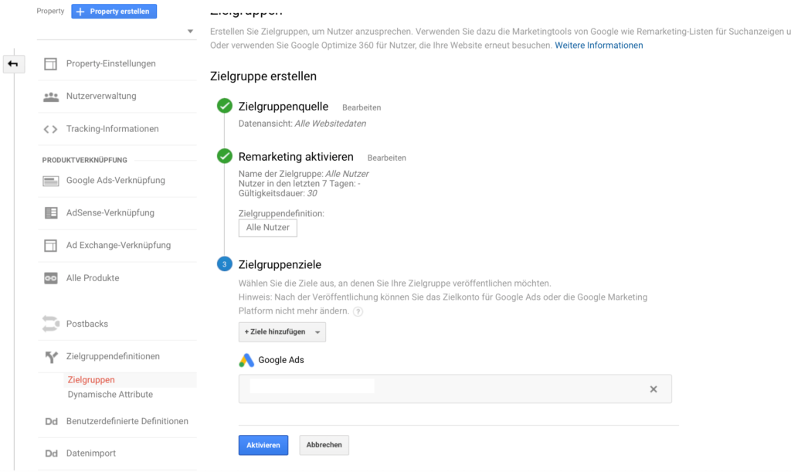The image size is (791, 472).
Task: Click the blue step 3 circle icon
Action: pyautogui.click(x=225, y=263)
